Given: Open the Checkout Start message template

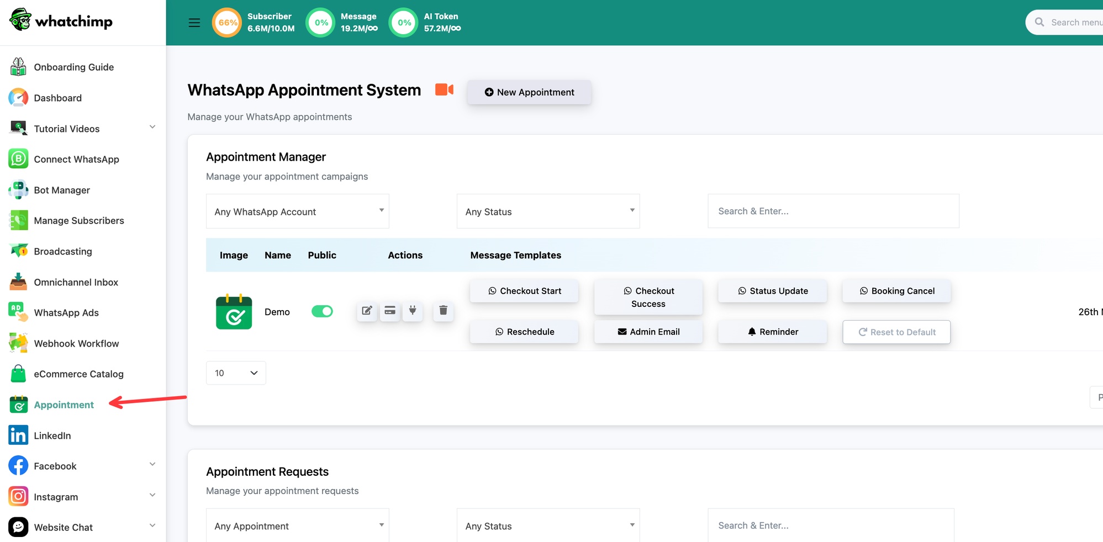Looking at the screenshot, I should [524, 291].
